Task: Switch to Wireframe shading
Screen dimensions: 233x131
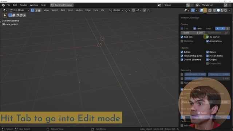Action: pyautogui.click(x=214, y=10)
